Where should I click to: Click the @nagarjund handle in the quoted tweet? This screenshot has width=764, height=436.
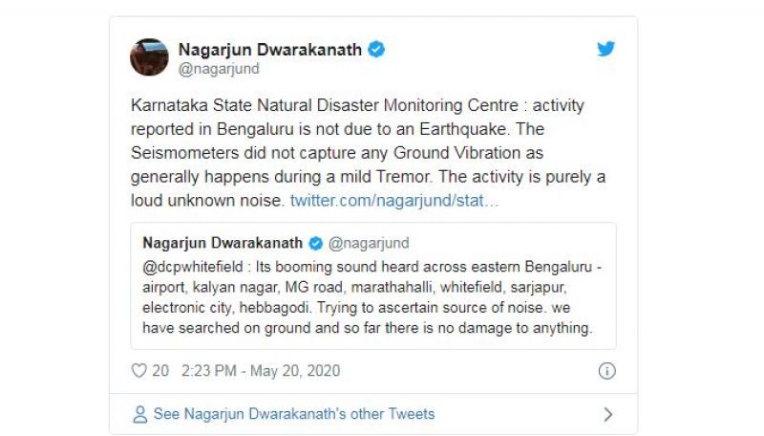point(369,242)
